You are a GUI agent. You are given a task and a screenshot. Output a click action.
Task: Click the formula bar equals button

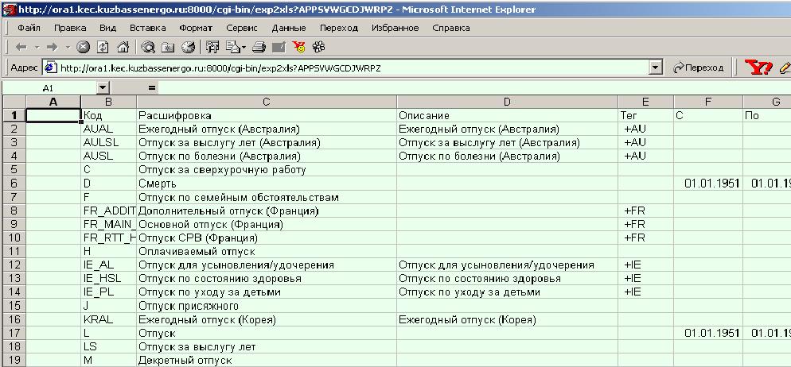pos(152,87)
